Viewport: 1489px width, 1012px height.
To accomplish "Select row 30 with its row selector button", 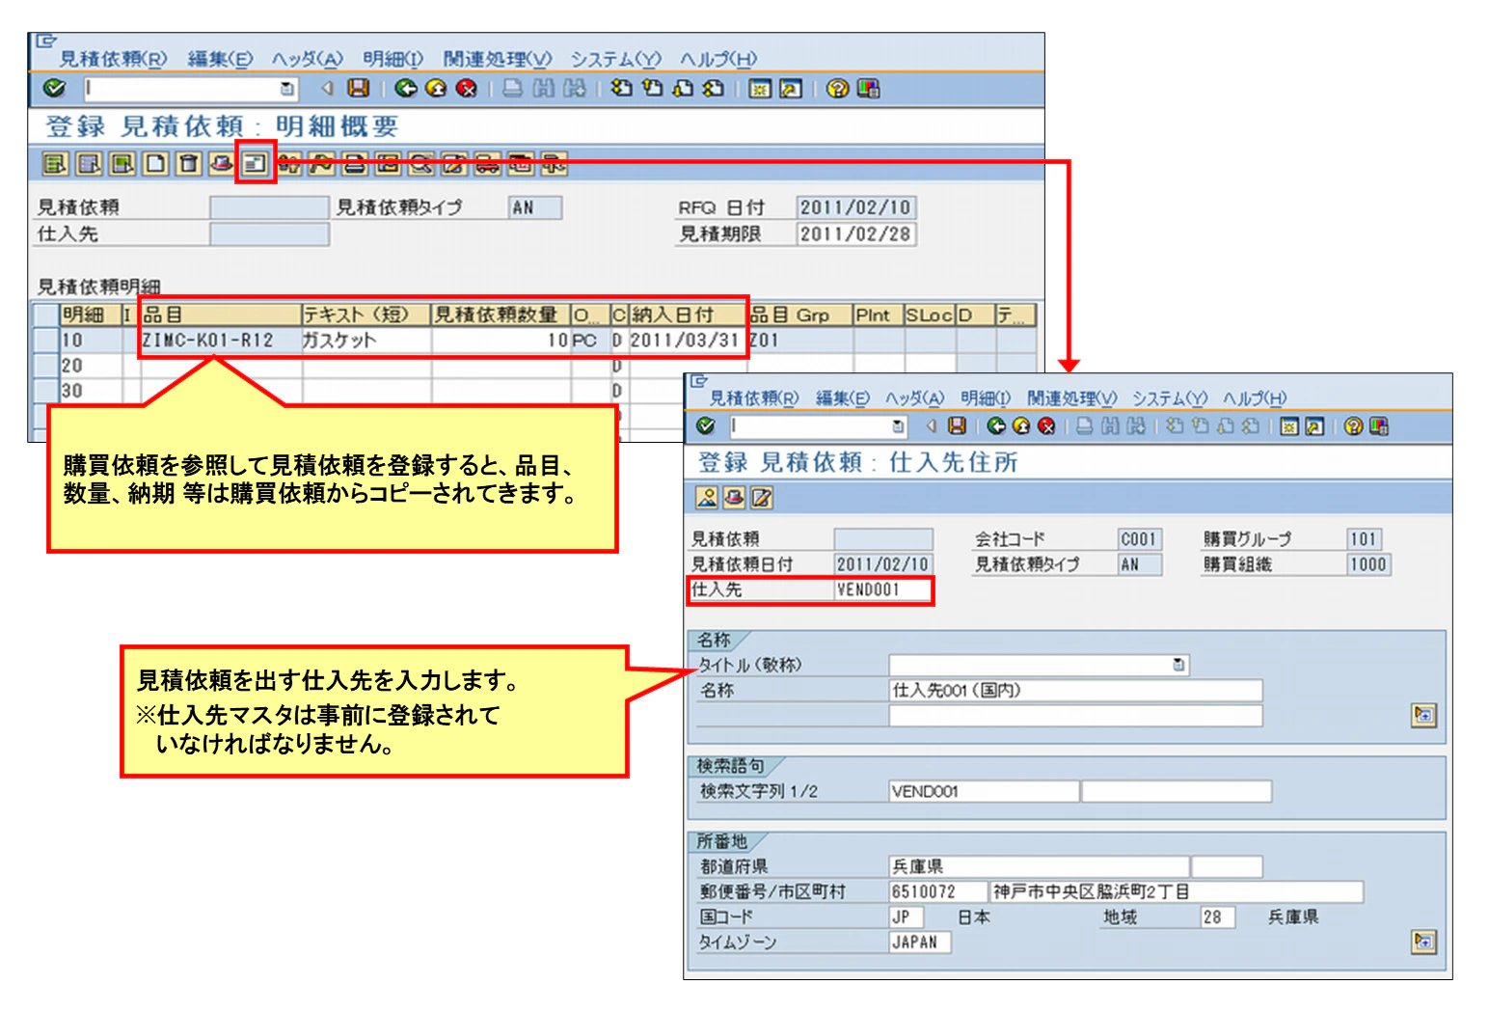I will point(45,391).
